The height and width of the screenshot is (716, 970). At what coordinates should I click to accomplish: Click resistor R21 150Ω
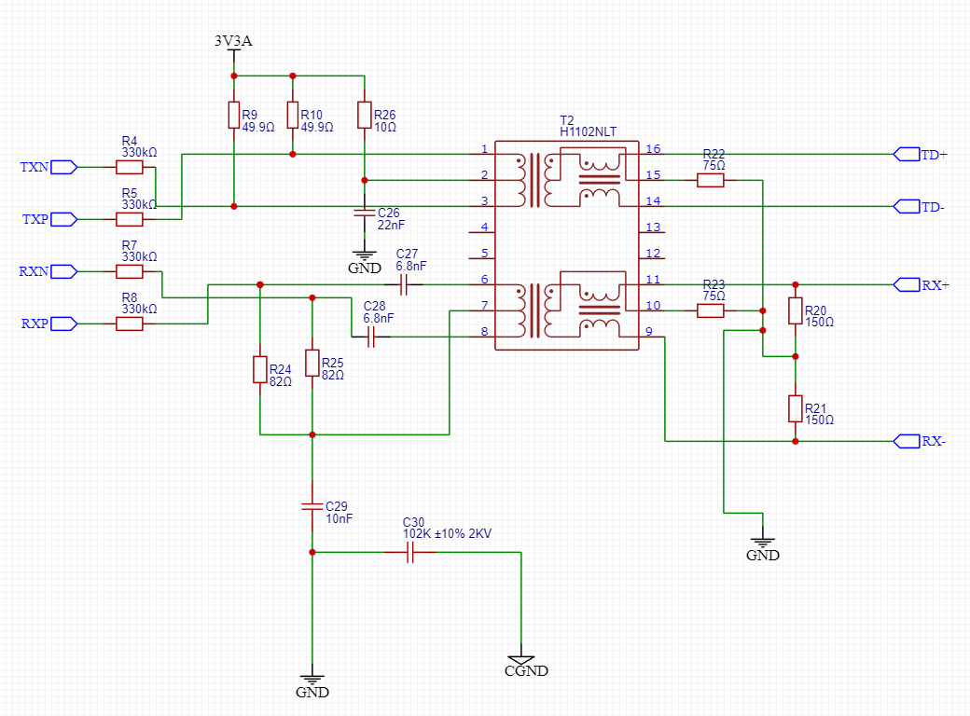pyautogui.click(x=796, y=408)
